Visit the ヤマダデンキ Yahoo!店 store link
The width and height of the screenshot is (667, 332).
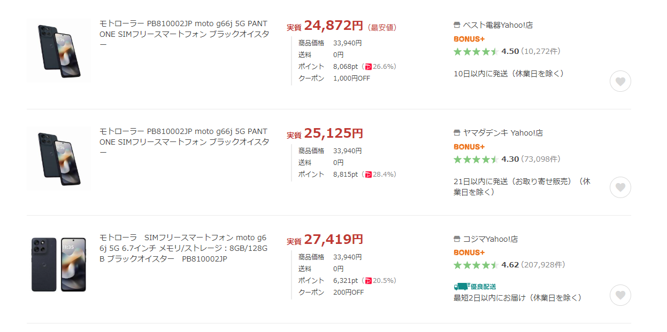(x=503, y=133)
